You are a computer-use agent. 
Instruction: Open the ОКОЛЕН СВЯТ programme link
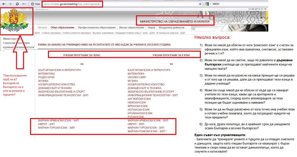point(137,77)
